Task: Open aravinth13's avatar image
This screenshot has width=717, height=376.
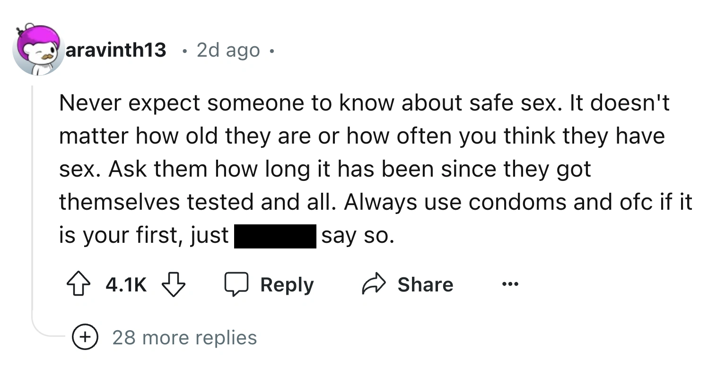Action: tap(37, 50)
